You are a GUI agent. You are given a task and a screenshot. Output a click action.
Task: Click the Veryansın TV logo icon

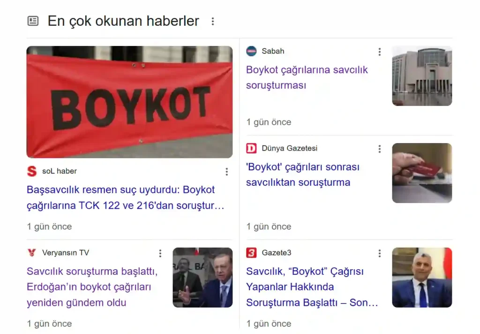pos(32,253)
